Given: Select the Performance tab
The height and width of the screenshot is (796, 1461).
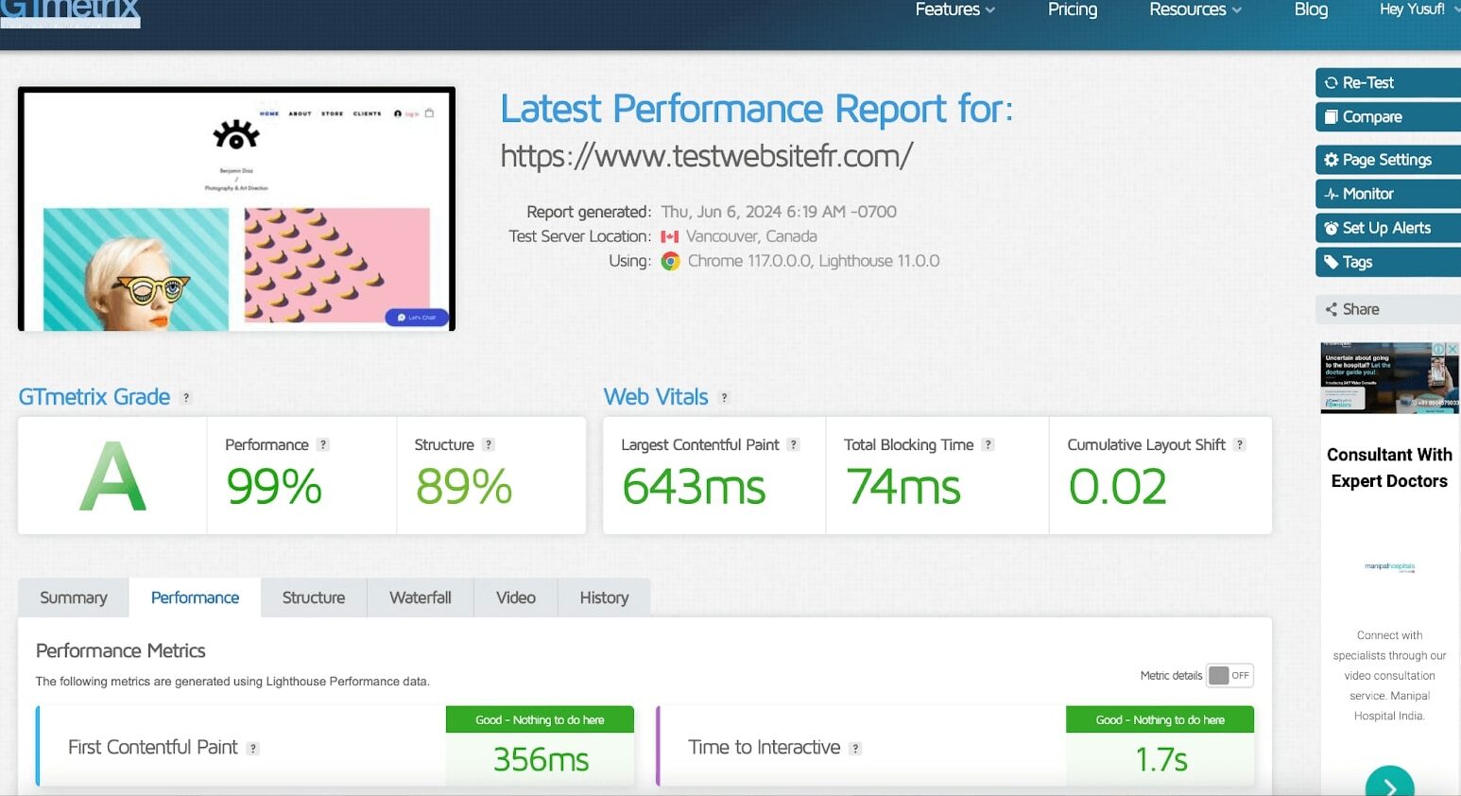Looking at the screenshot, I should pos(195,597).
